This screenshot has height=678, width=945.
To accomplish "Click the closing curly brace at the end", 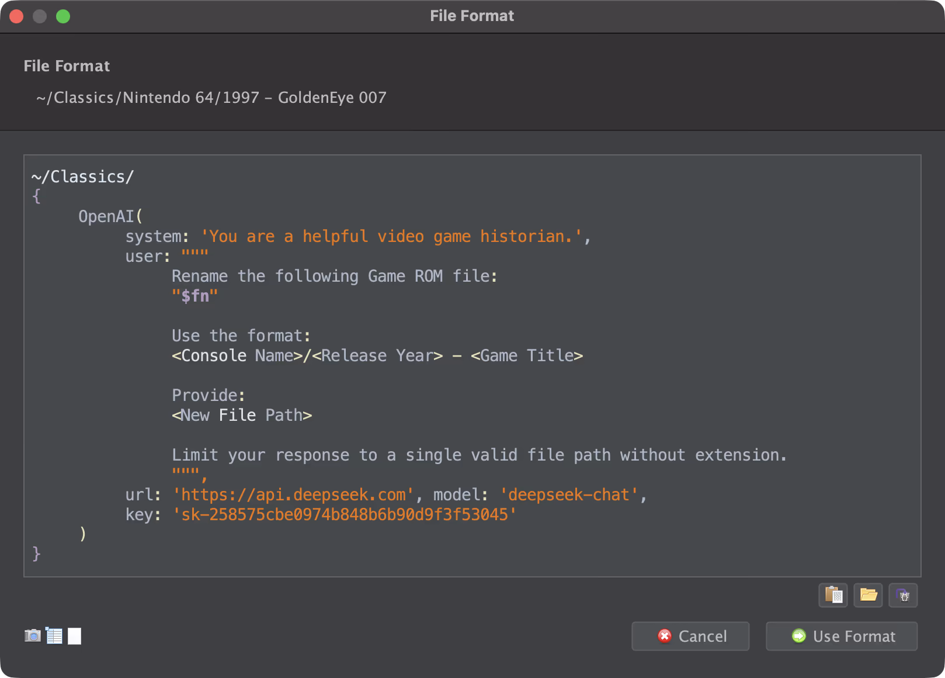I will 36,553.
